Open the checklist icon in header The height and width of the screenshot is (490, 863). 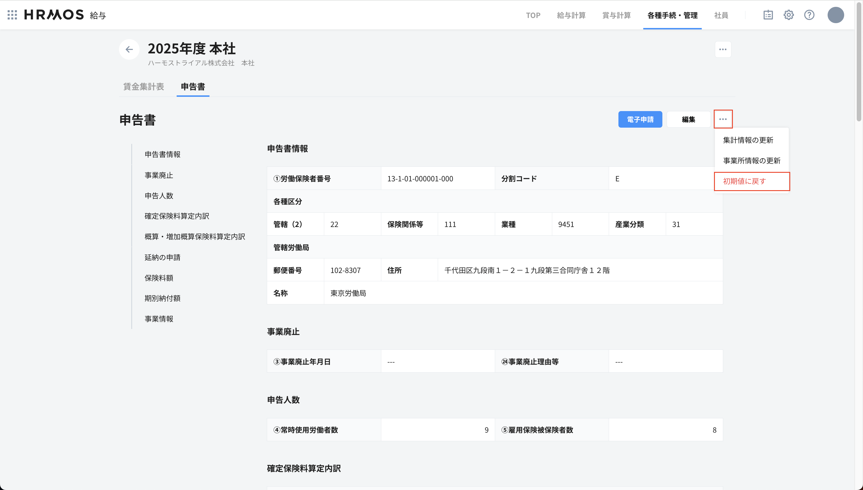(x=768, y=15)
